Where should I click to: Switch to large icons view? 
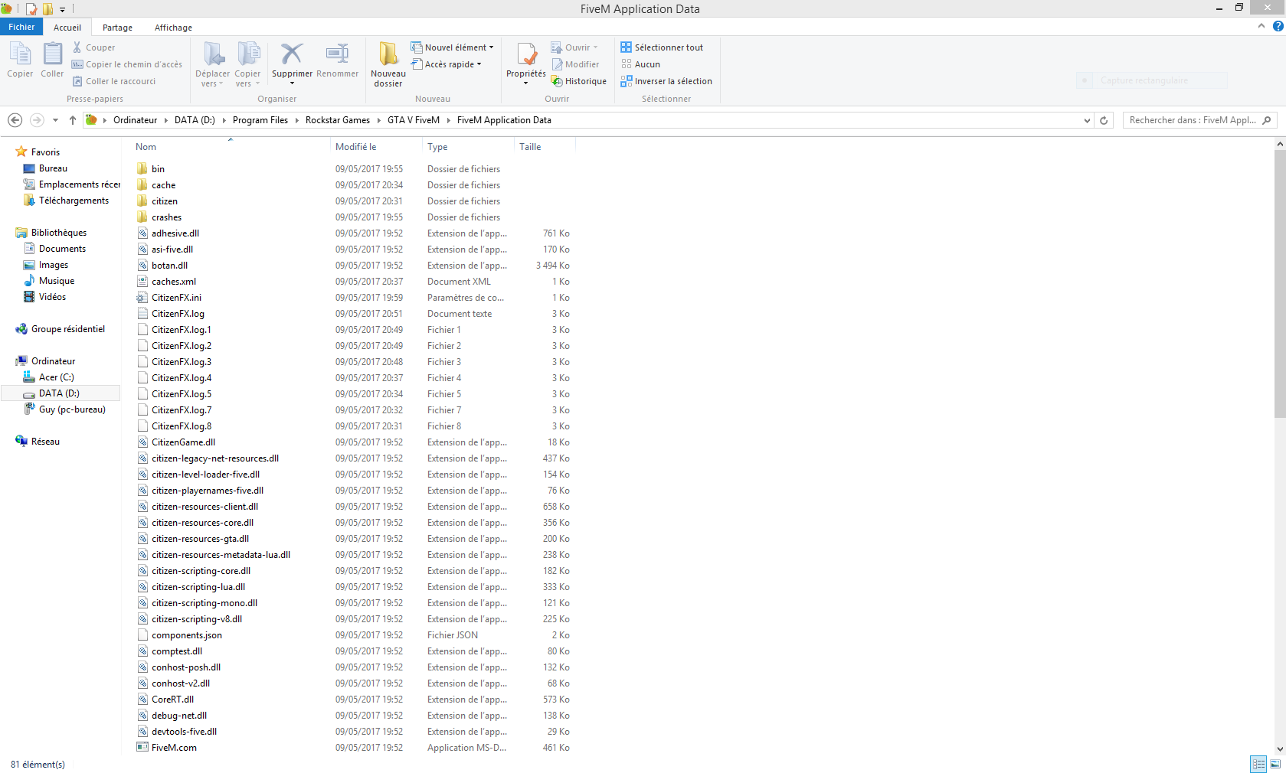click(1275, 764)
